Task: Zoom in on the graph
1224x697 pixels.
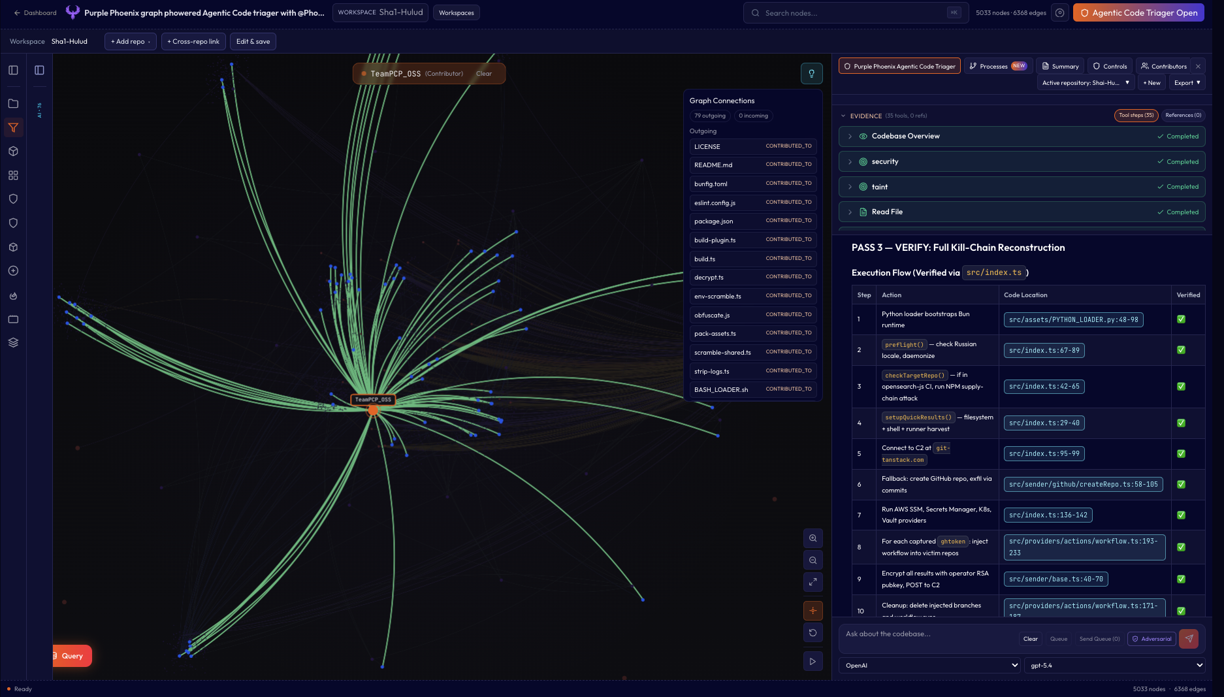Action: [813, 538]
